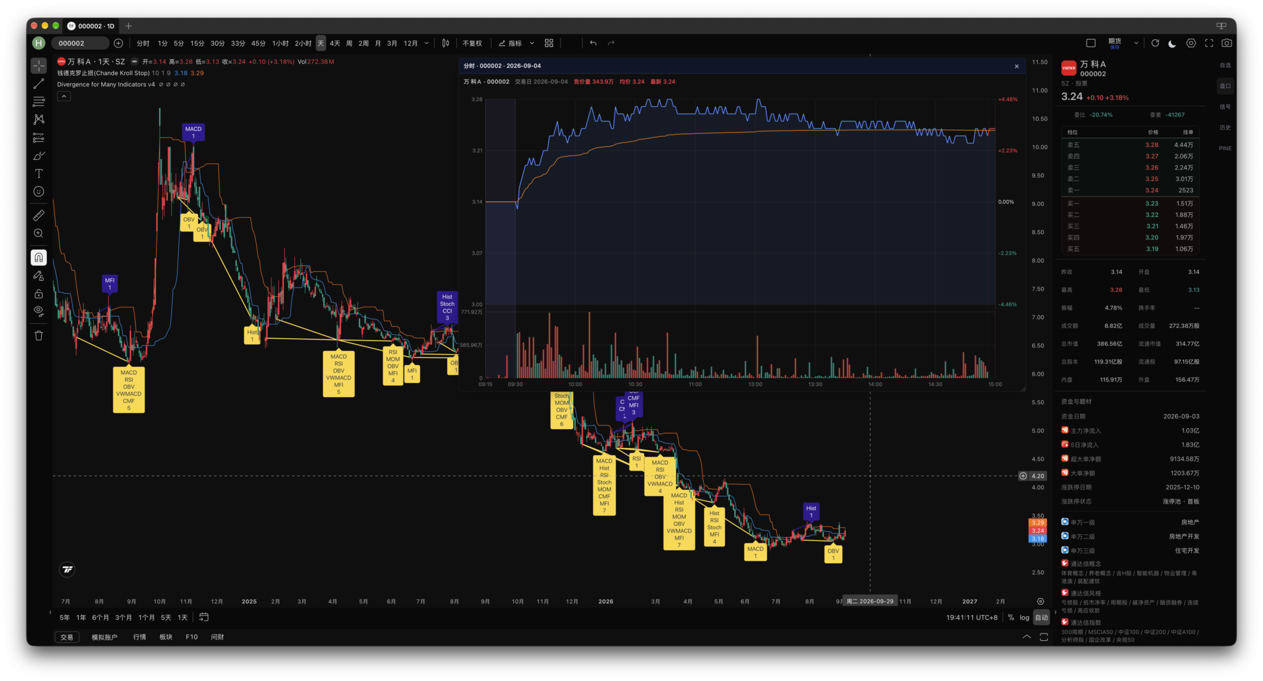Viewport: 1263px width, 681px height.
Task: Open the 历史 sidebar tab
Action: (x=1225, y=128)
